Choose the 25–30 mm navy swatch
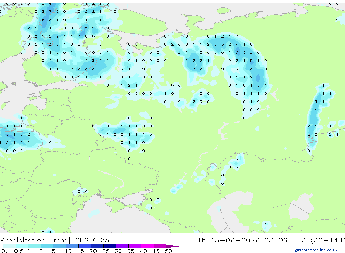This screenshot has width=345, height=253. [110, 246]
